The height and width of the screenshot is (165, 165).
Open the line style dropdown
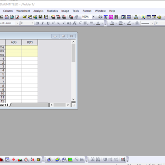point(152,23)
